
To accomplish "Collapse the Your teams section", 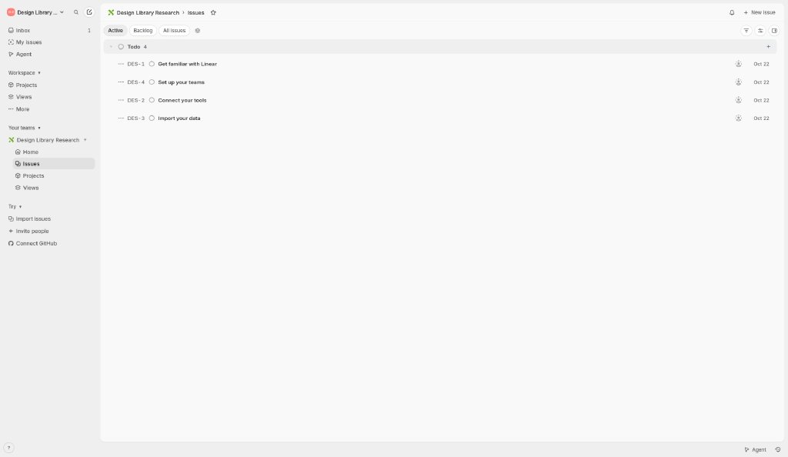I will tap(24, 128).
